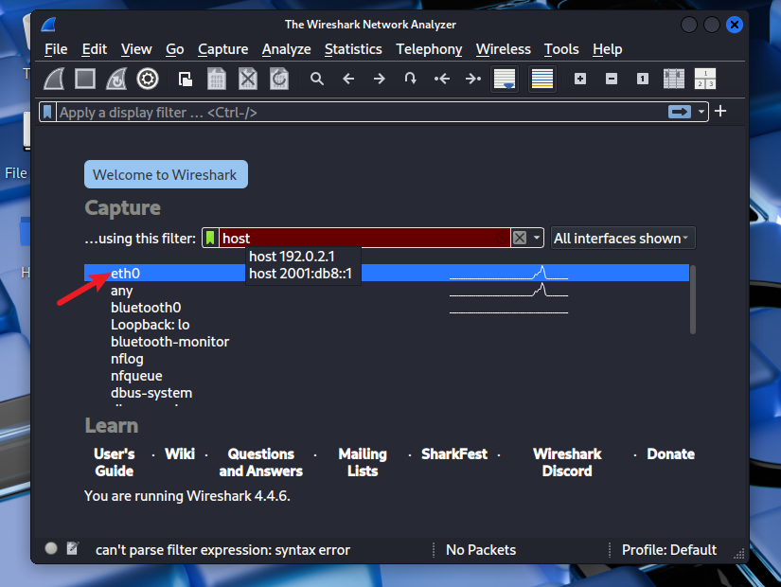Open the View menu
Viewport: 781px width, 587px height.
pyautogui.click(x=136, y=49)
